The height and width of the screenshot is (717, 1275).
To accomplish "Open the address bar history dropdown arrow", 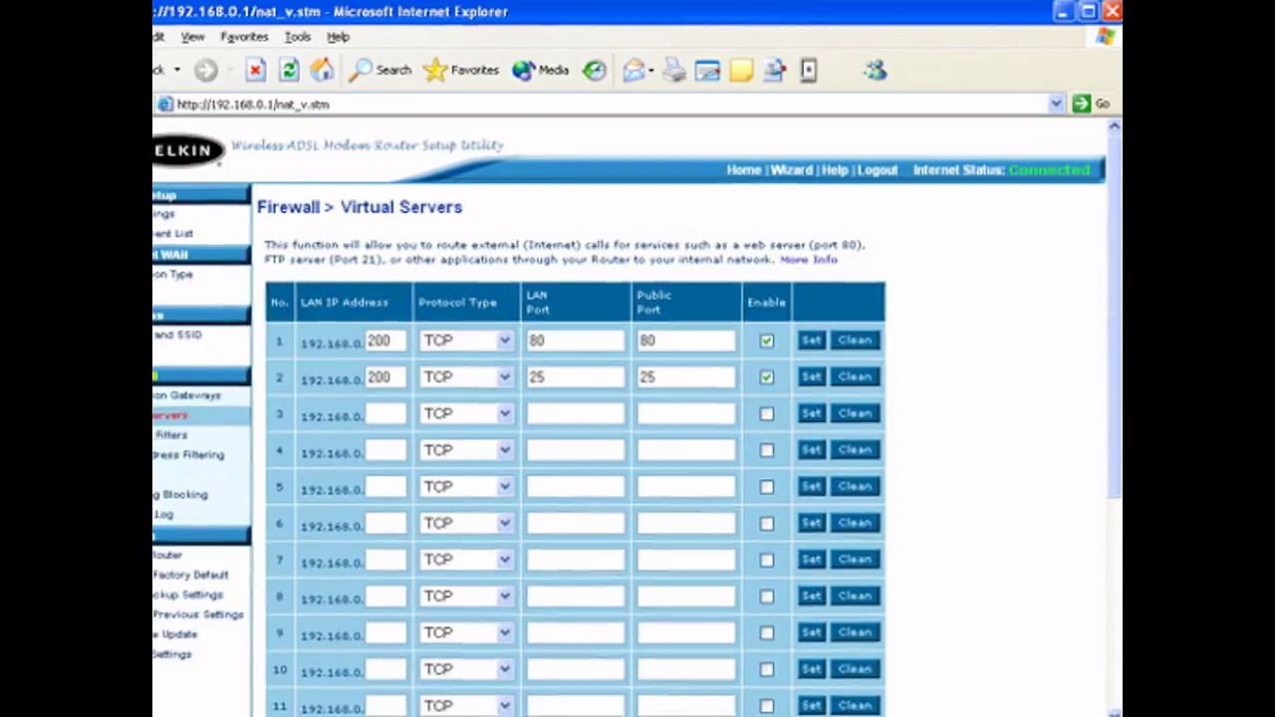I will [x=1056, y=104].
